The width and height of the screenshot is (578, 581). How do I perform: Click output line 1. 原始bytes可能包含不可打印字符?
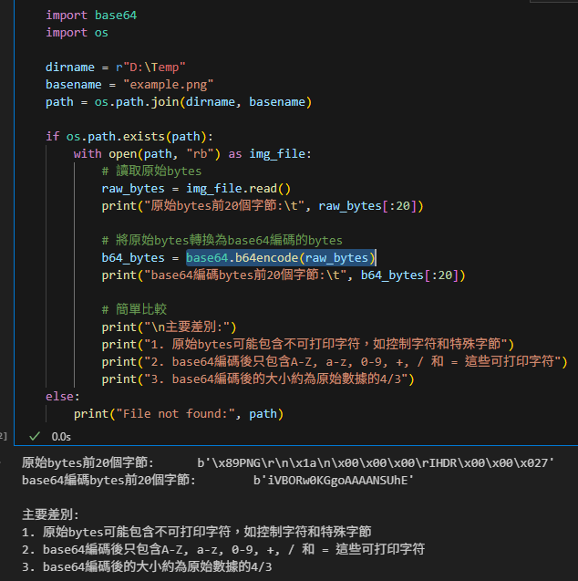pos(196,532)
